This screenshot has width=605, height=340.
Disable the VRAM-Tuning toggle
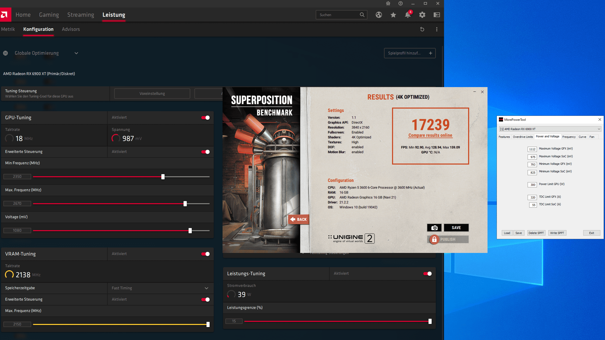(x=205, y=254)
